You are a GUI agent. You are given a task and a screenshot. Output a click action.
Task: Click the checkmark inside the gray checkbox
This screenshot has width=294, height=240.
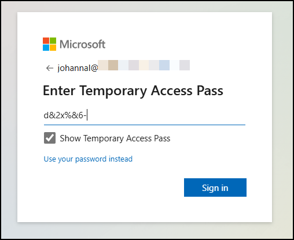(50, 138)
